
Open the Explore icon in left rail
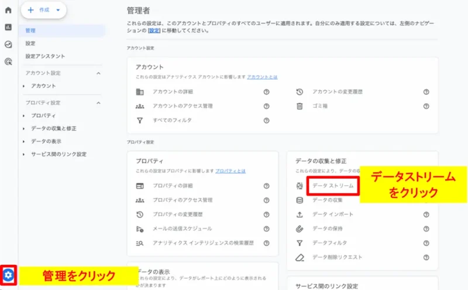[8, 45]
